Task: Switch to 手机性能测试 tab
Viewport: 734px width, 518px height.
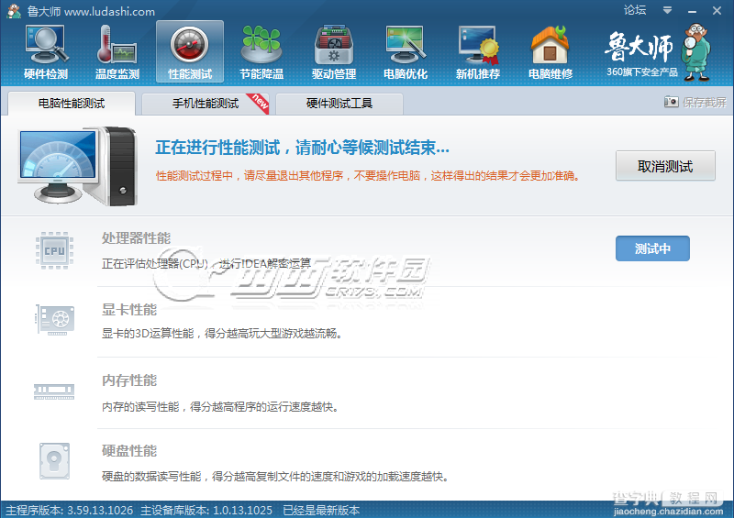Action: 206,104
